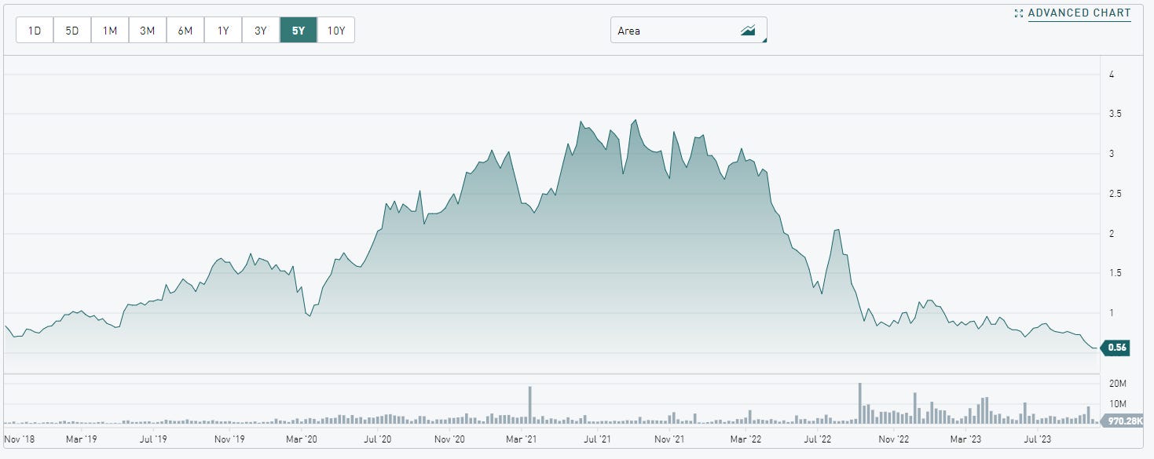
Task: Choose the 1Y time range
Action: (x=223, y=31)
